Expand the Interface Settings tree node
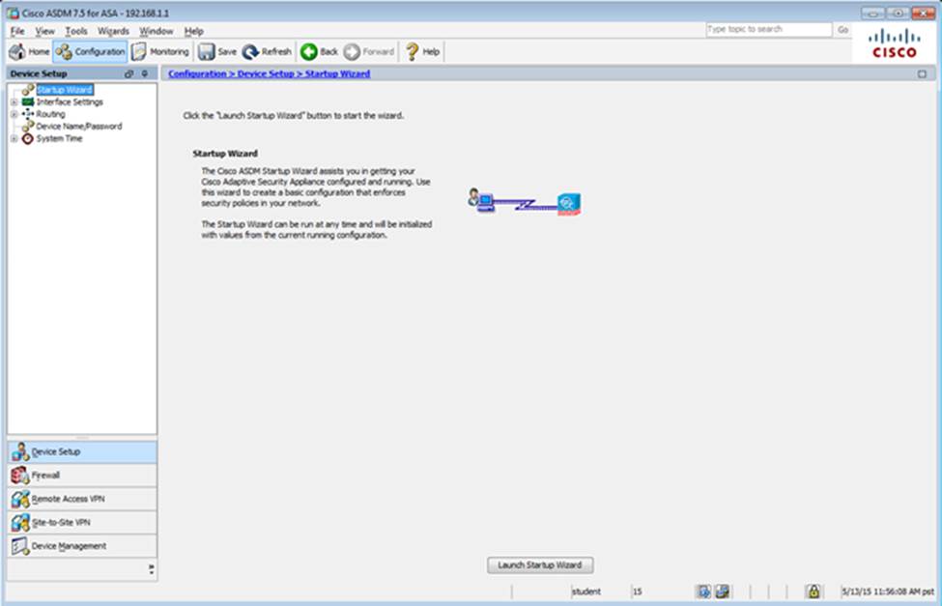This screenshot has width=942, height=606. (14, 101)
